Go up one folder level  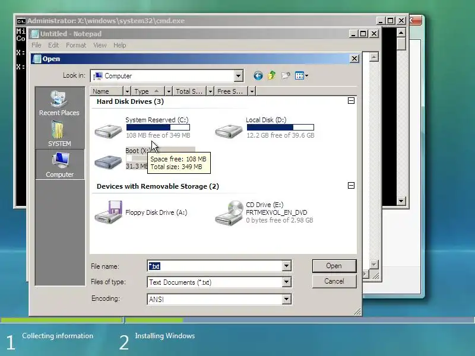(x=272, y=75)
